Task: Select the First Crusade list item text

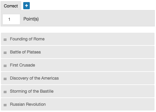Action: (23, 65)
